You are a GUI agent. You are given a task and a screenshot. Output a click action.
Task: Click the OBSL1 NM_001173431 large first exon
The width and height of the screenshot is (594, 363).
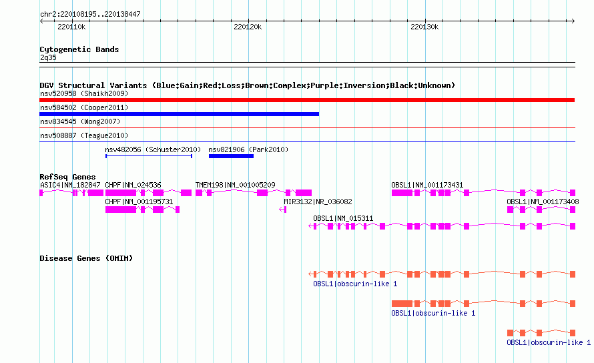(x=402, y=193)
